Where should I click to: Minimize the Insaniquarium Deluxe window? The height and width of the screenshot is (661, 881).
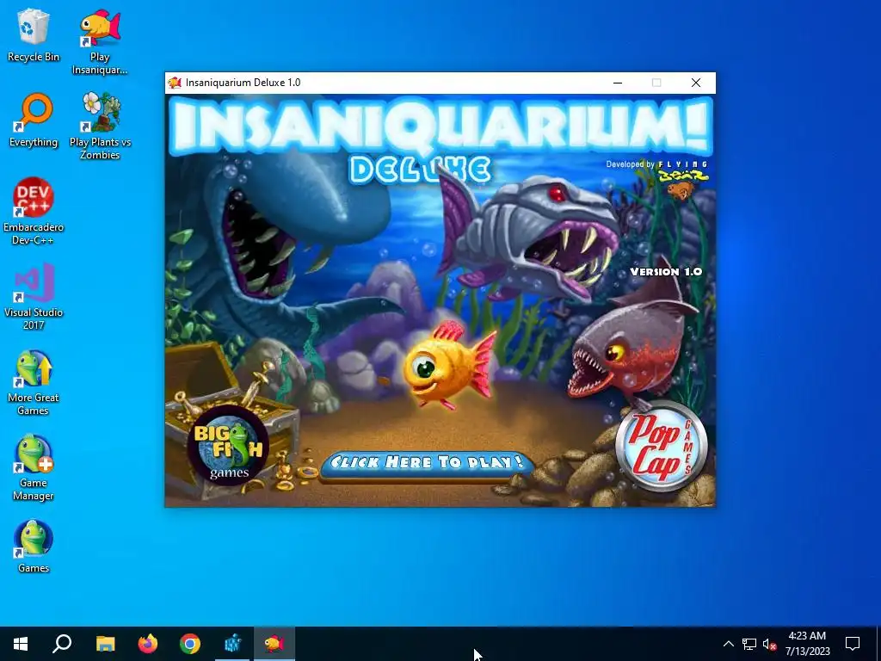(x=618, y=83)
